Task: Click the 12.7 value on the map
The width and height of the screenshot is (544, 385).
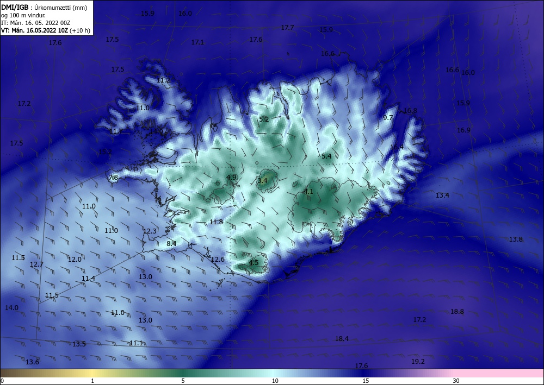Action: point(37,264)
